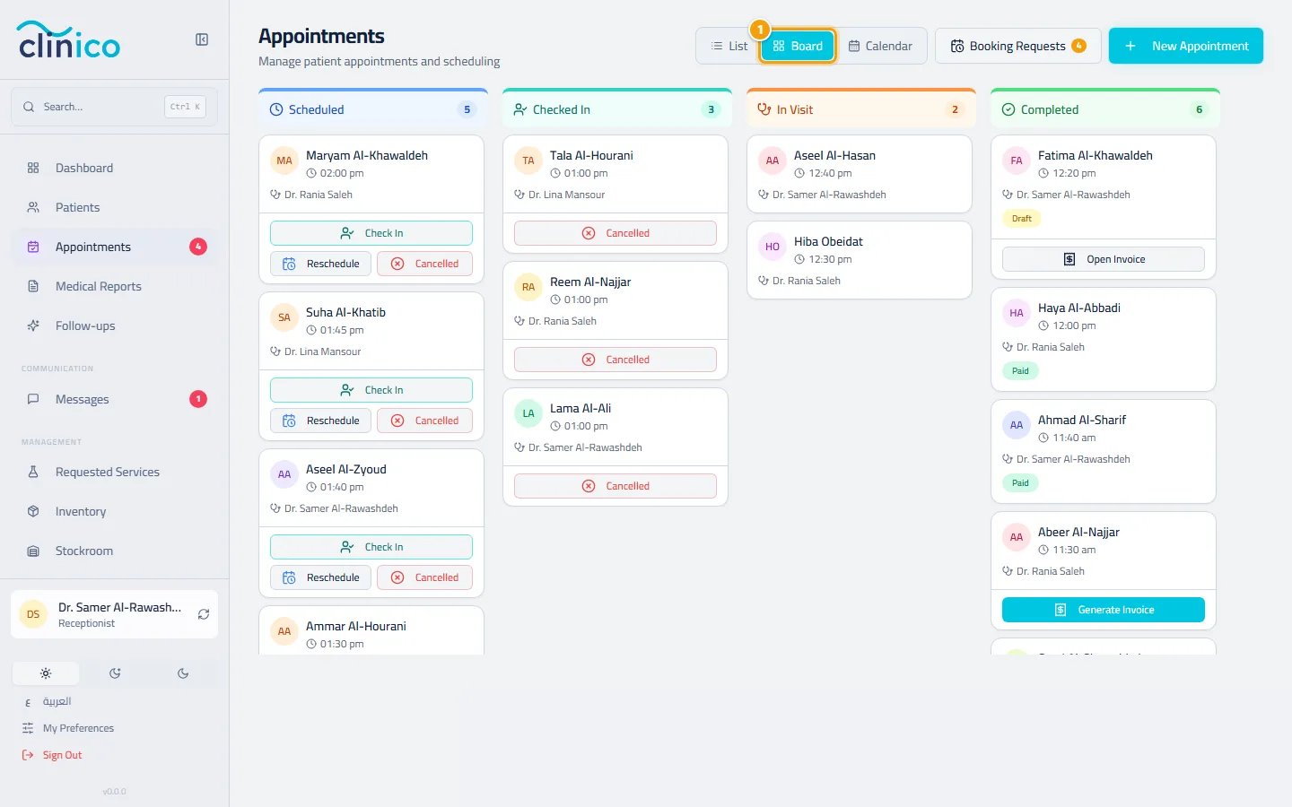Open My Preferences

(x=78, y=728)
